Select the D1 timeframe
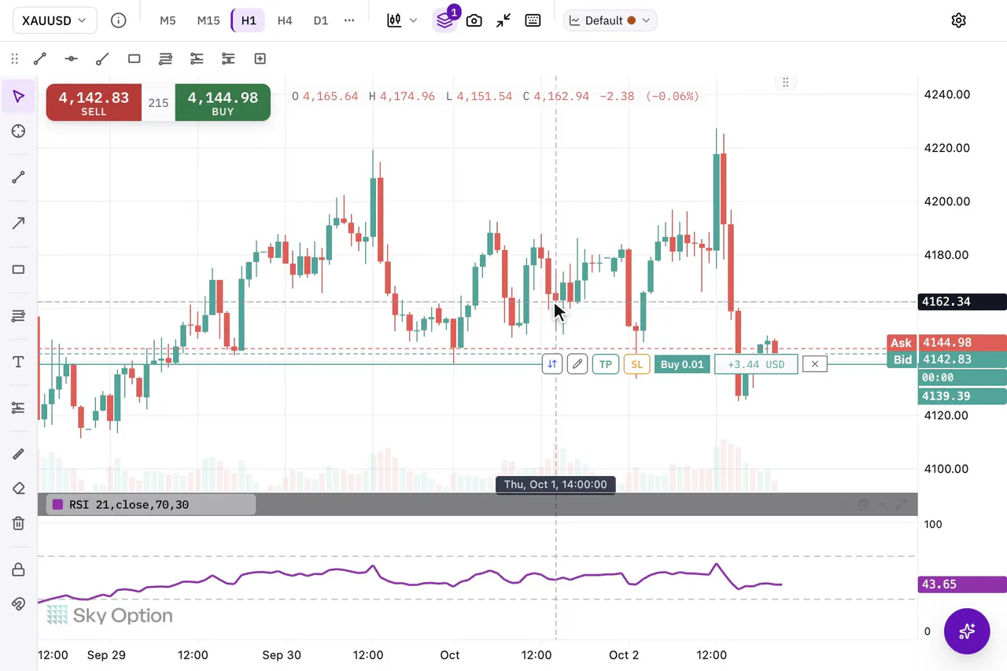Viewport: 1007px width, 671px height. coord(320,20)
